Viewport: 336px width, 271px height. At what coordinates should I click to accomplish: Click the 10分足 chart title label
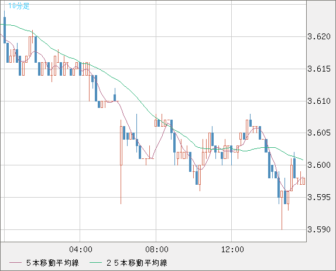[19, 6]
